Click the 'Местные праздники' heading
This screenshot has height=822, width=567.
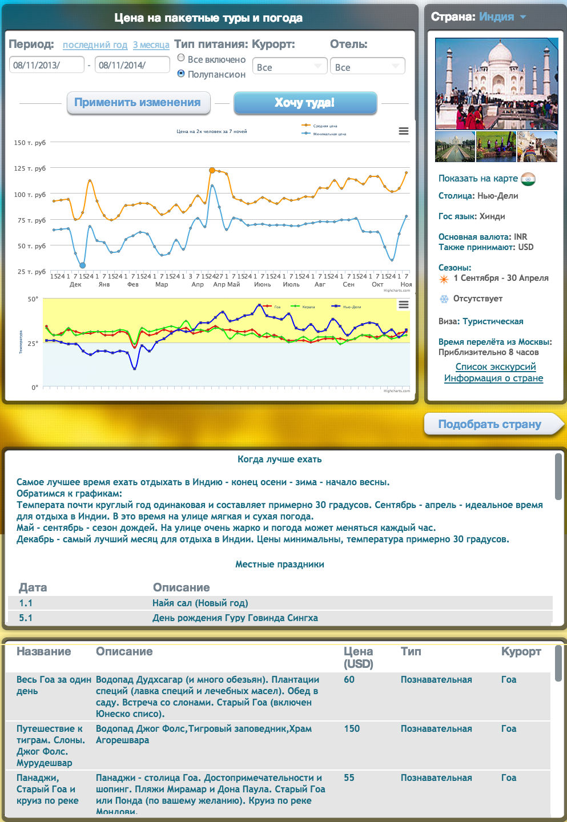(x=280, y=564)
